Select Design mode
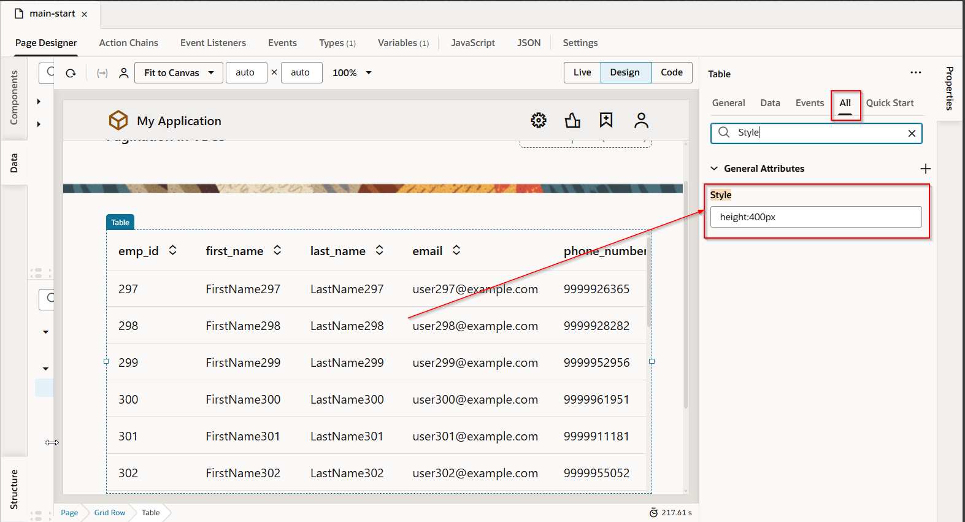The image size is (965, 522). 625,72
